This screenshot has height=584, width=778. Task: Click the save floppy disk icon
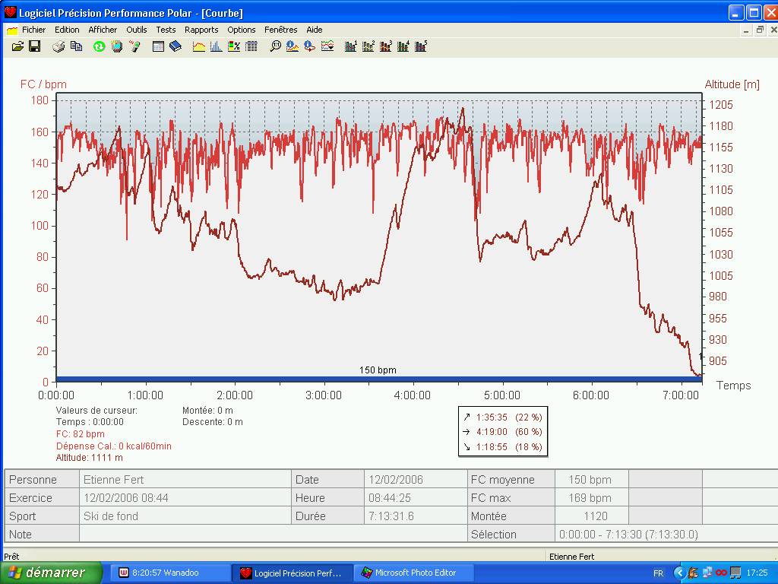click(x=34, y=46)
